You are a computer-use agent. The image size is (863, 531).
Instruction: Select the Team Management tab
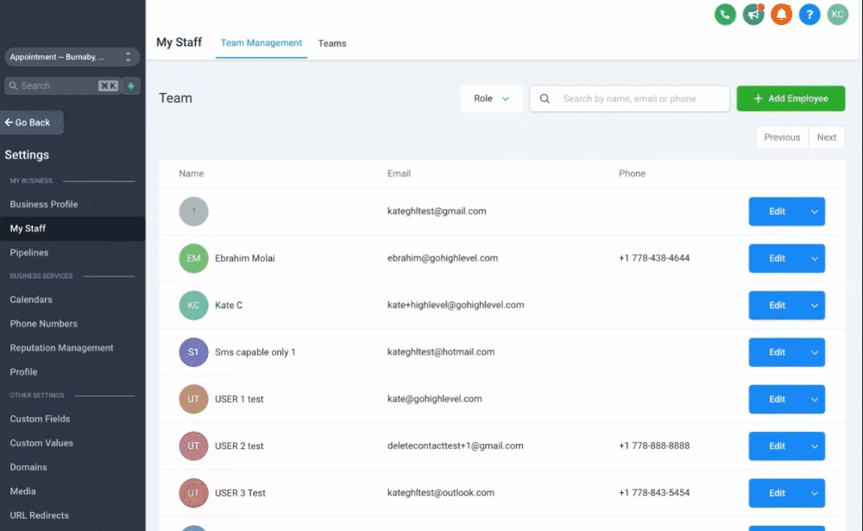261,42
